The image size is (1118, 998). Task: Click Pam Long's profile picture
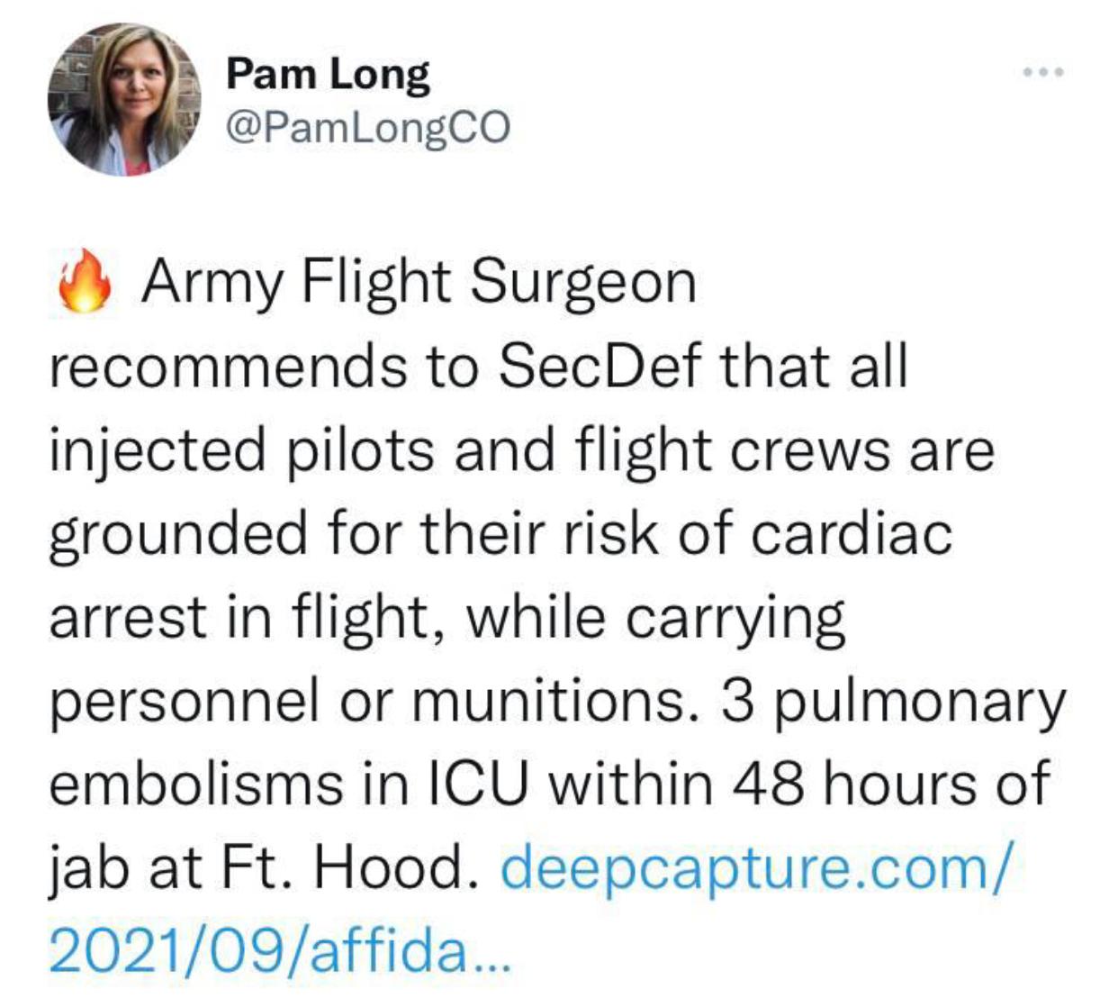pyautogui.click(x=124, y=99)
